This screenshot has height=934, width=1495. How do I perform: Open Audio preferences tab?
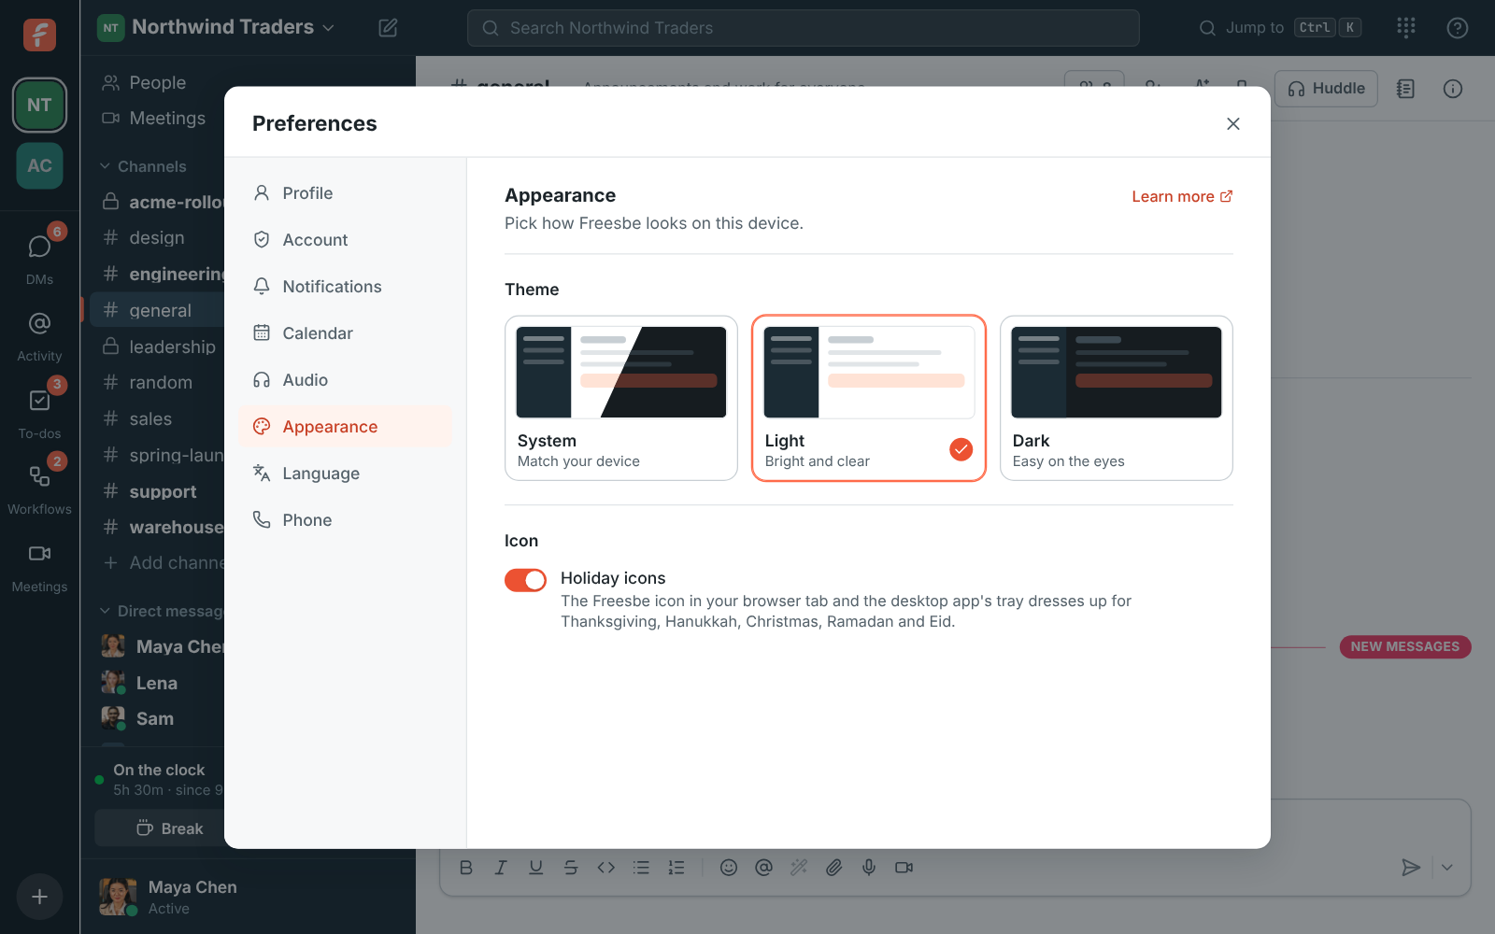(x=345, y=380)
